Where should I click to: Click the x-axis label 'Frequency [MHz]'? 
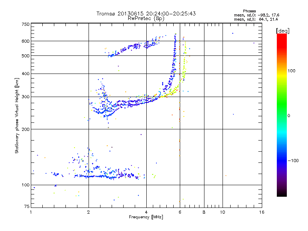pyautogui.click(x=146, y=217)
